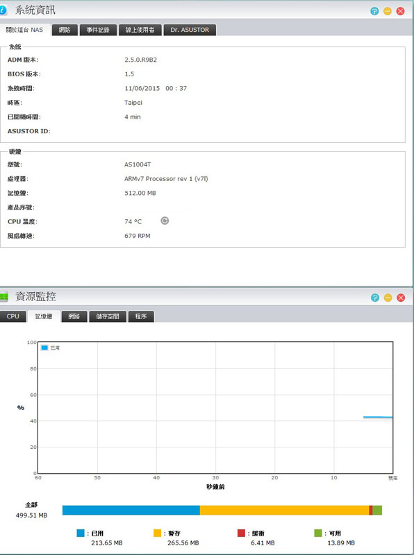Open the Dr. ASUSTOR tab

click(x=190, y=30)
